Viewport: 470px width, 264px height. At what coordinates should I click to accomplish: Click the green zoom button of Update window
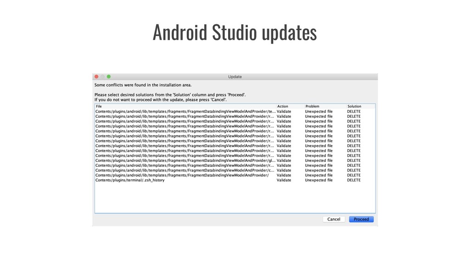pos(109,77)
